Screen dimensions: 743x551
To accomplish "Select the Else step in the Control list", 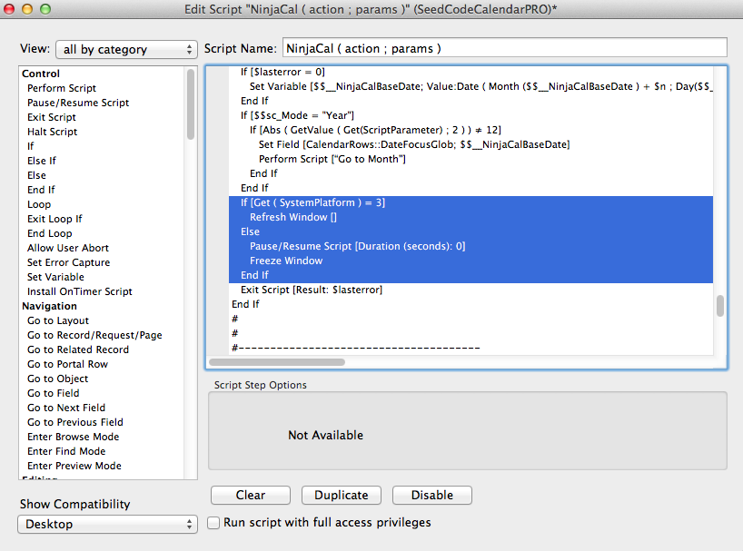I will point(36,175).
